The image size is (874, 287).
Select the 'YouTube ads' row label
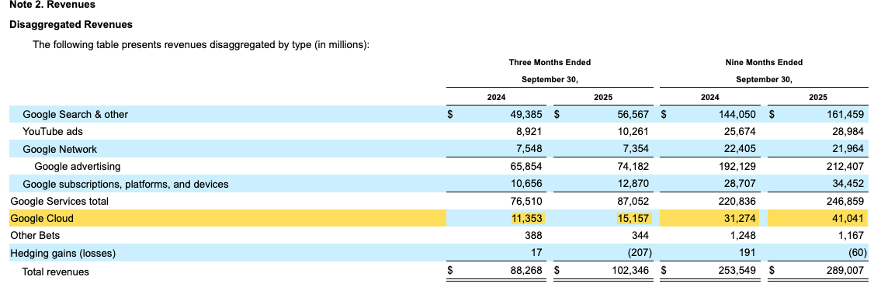[x=53, y=132]
